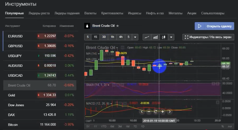238x130 pixels.
Task: Add Brent Crude Oil to favorites star
Action: [x=117, y=26]
